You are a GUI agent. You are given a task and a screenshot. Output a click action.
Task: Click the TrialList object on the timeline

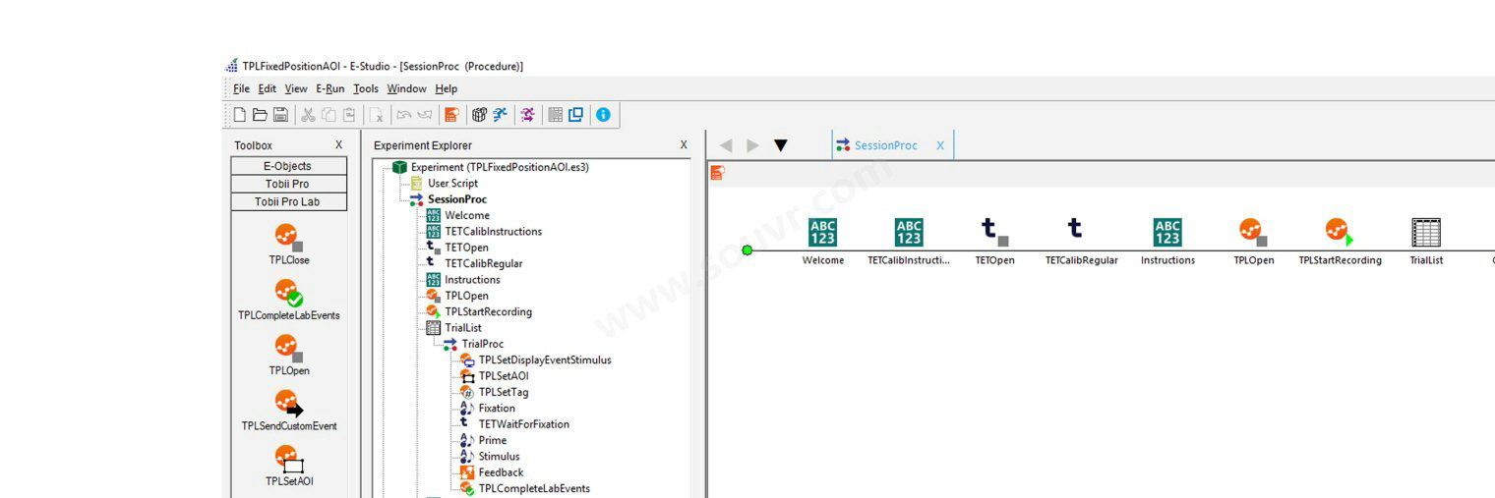tap(1425, 233)
